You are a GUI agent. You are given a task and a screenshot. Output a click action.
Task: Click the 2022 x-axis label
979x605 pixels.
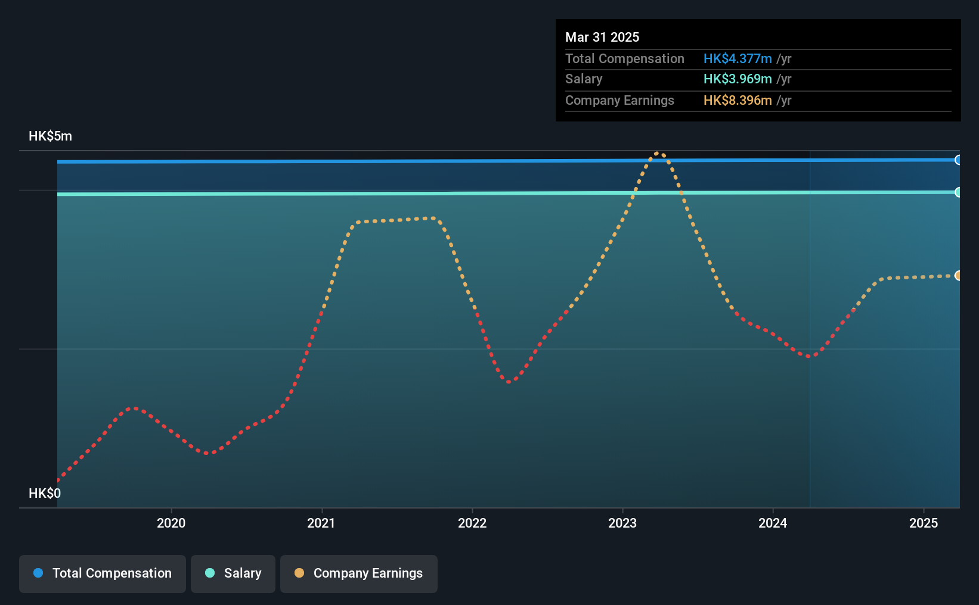472,523
